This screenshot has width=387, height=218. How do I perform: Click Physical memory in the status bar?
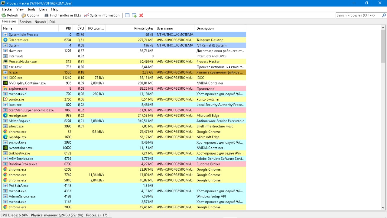click(x=57, y=215)
